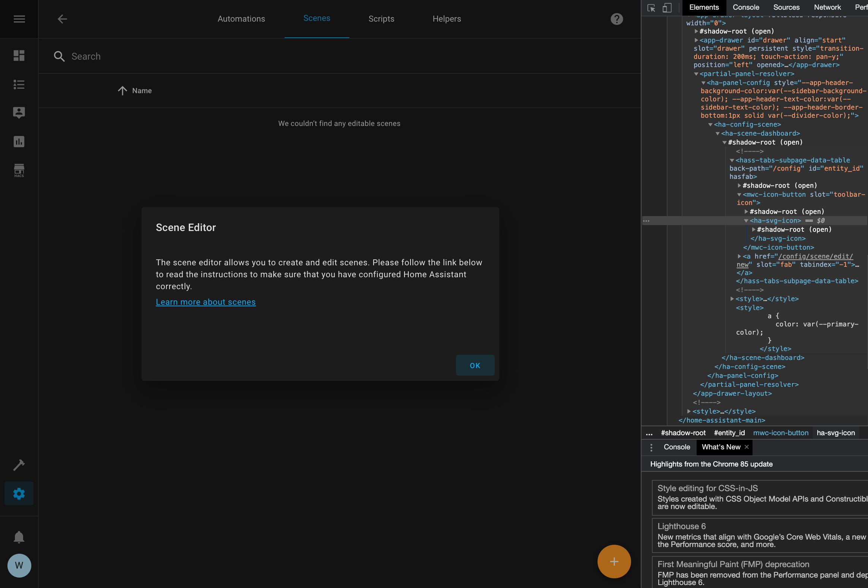This screenshot has width=868, height=588.
Task: Open the Logbook list sidebar icon
Action: click(19, 85)
